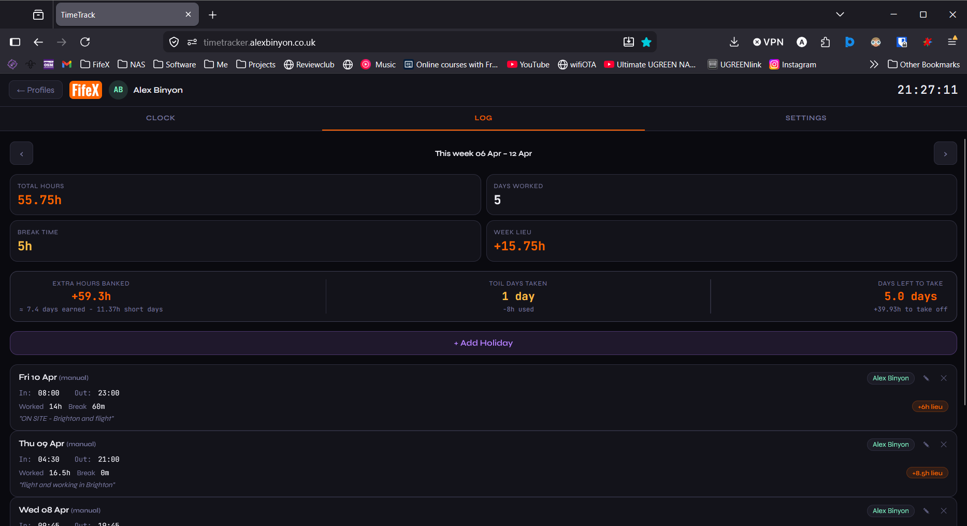
Task: Click inside the browser address bar
Action: point(363,42)
